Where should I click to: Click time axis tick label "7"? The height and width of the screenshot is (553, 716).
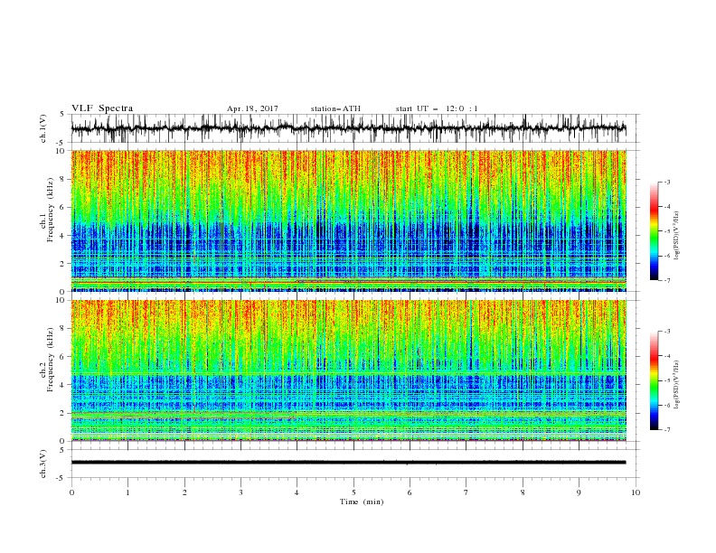[x=466, y=492]
